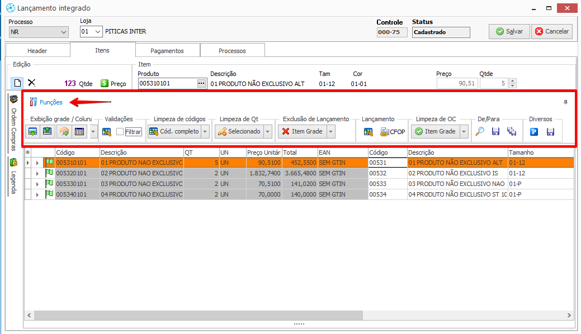The width and height of the screenshot is (581, 334).
Task: Click the blue P icon under Diversos
Action: click(x=534, y=132)
